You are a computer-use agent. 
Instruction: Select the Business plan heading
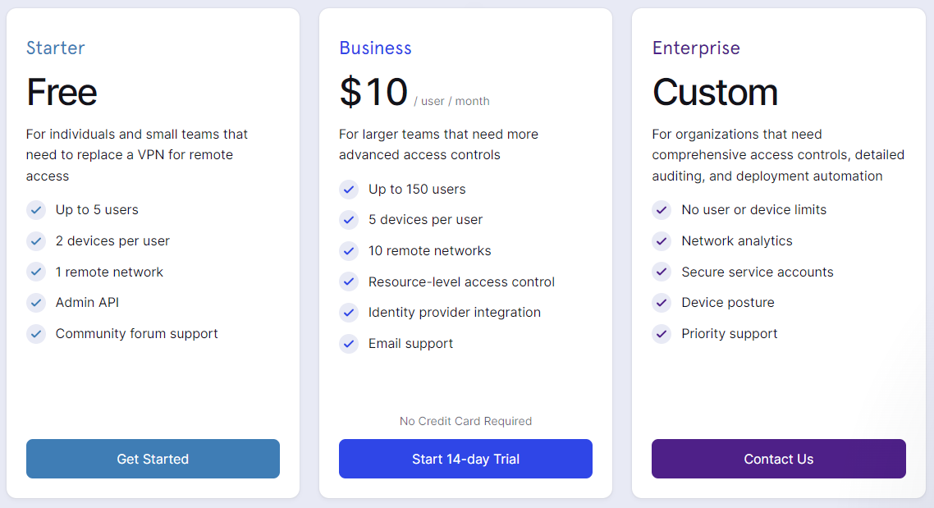(375, 48)
